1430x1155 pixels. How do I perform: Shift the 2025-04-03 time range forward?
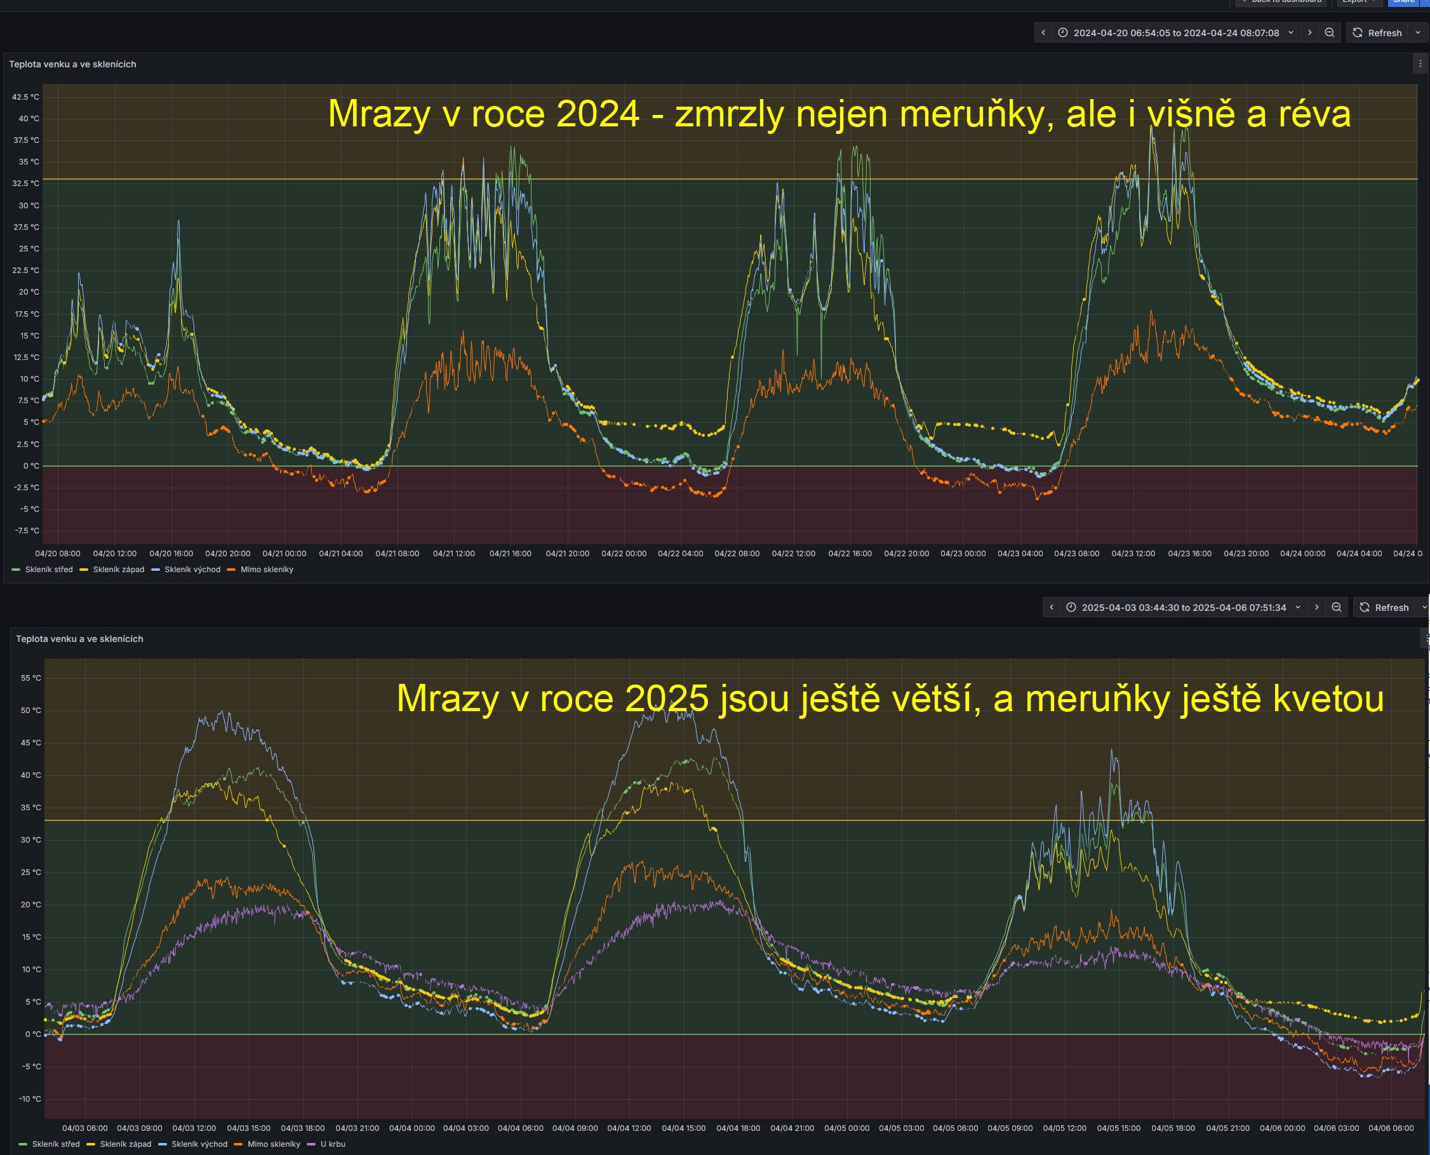tap(1316, 608)
